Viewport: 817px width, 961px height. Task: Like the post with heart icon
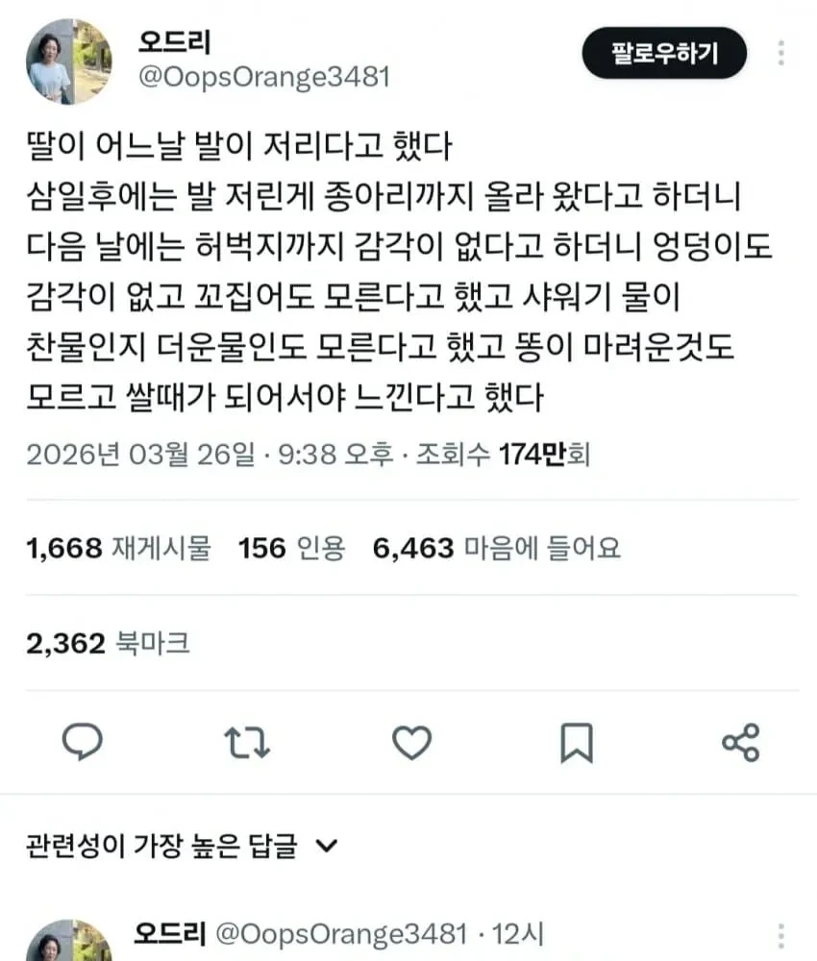[x=412, y=743]
